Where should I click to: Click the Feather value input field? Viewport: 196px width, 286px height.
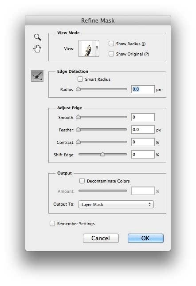click(143, 130)
